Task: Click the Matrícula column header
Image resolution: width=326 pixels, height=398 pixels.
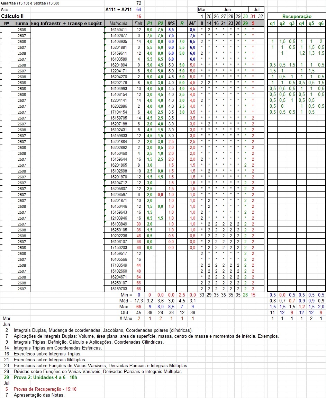Action: (118, 23)
